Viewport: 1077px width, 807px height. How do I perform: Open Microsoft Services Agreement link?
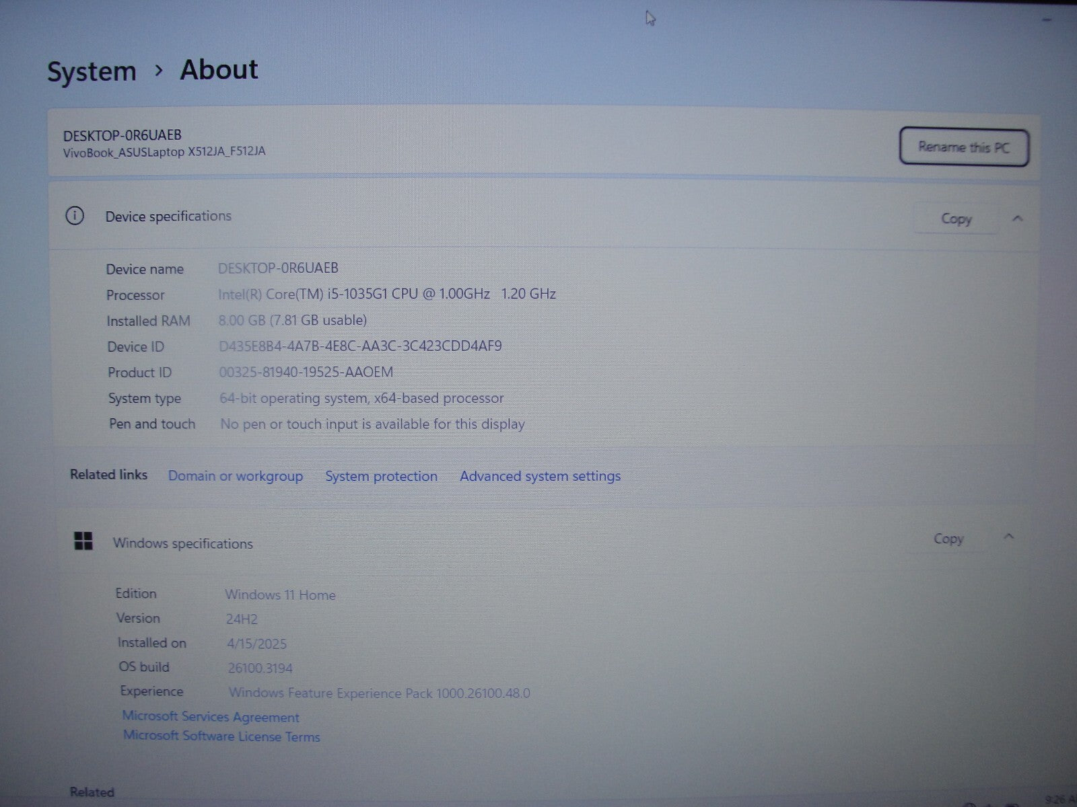tap(211, 717)
